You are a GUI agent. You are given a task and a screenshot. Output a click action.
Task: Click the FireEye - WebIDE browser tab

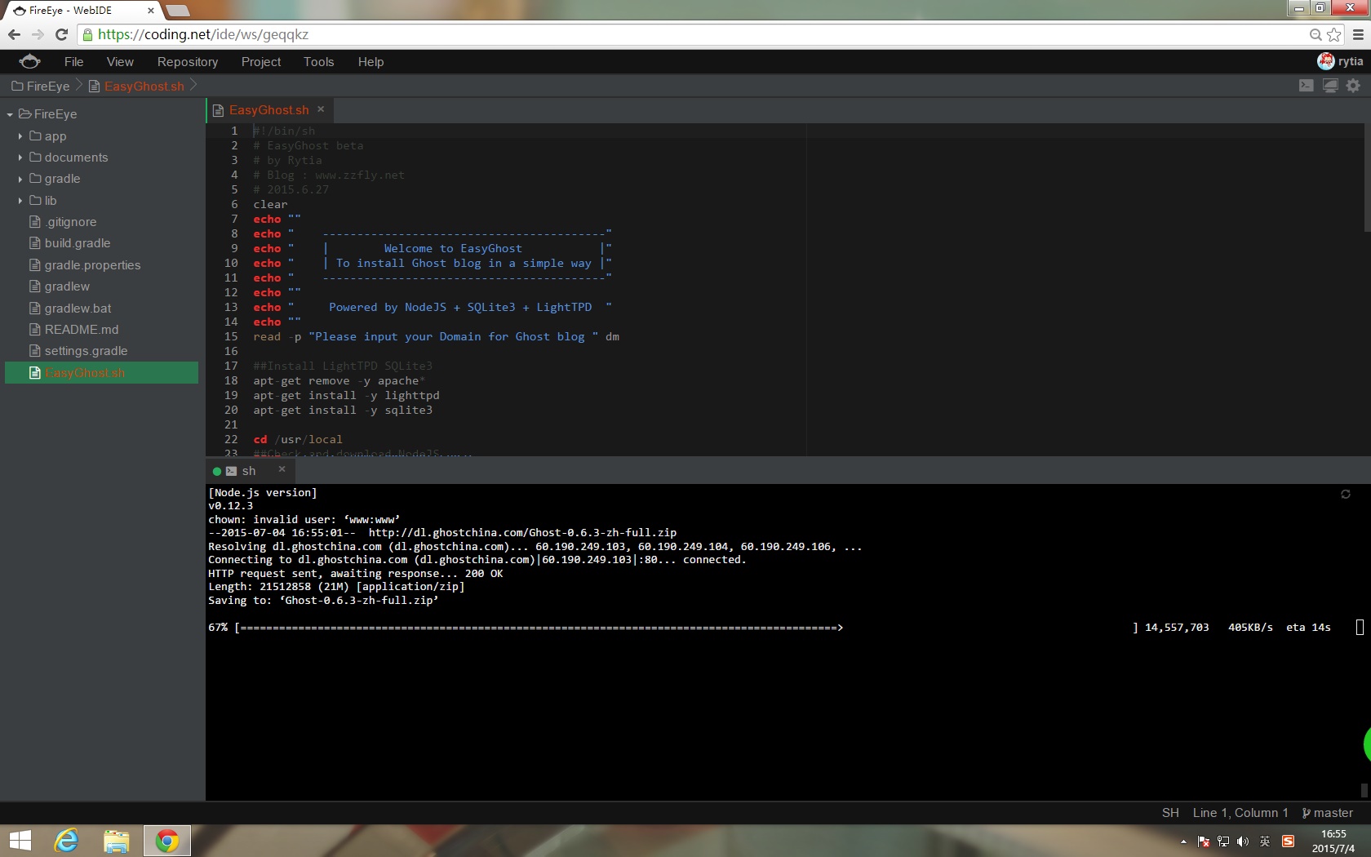(82, 11)
